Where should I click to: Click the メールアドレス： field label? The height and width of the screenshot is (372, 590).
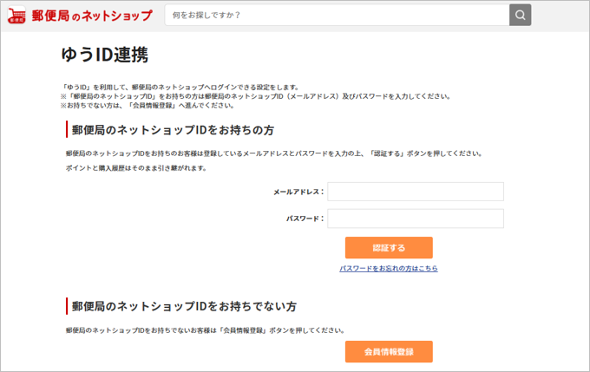coord(298,192)
